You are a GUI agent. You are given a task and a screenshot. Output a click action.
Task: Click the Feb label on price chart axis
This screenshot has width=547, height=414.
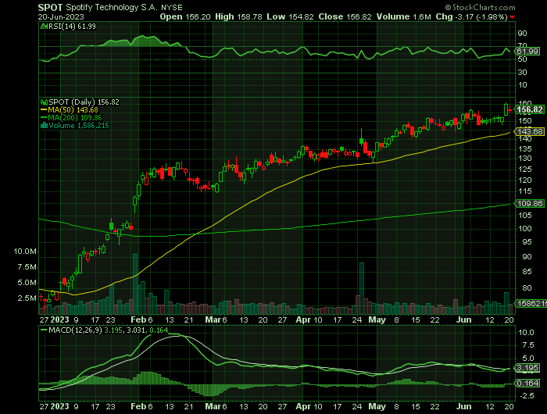pos(138,319)
